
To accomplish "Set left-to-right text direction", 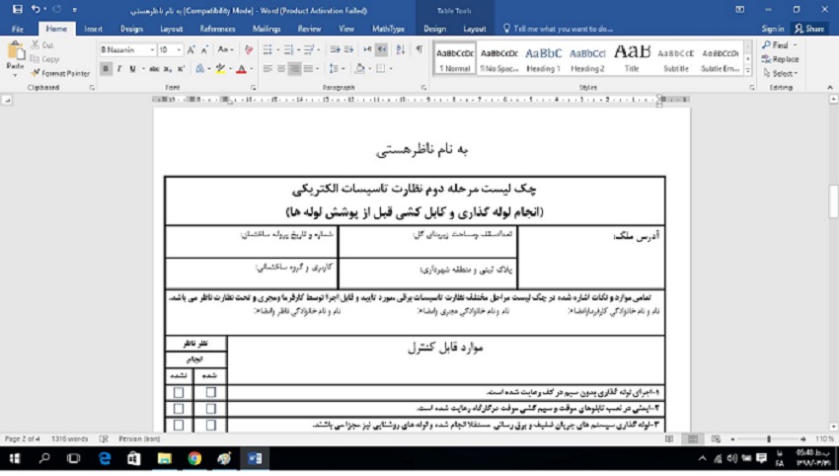I will pyautogui.click(x=367, y=49).
